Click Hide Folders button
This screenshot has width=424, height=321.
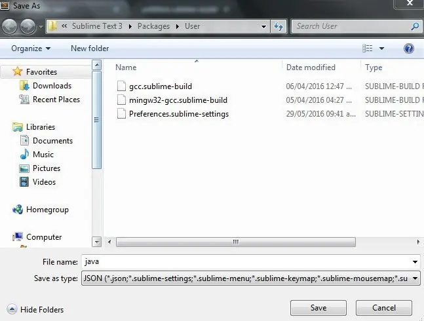coord(35,310)
